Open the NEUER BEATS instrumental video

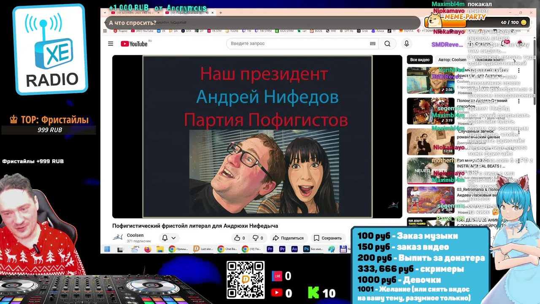pos(430,171)
